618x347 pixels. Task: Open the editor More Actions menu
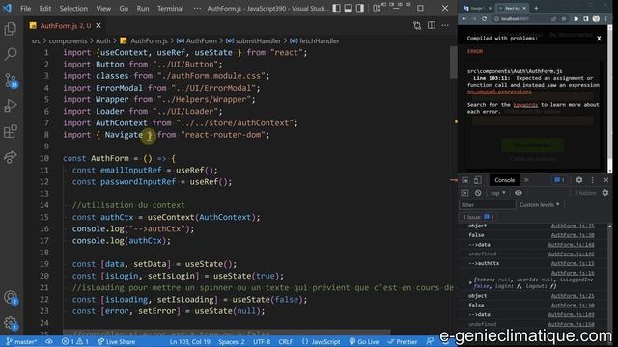[445, 26]
